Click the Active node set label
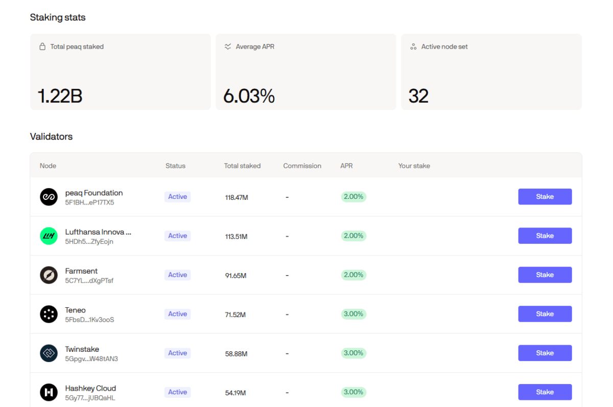The image size is (613, 407). point(444,47)
